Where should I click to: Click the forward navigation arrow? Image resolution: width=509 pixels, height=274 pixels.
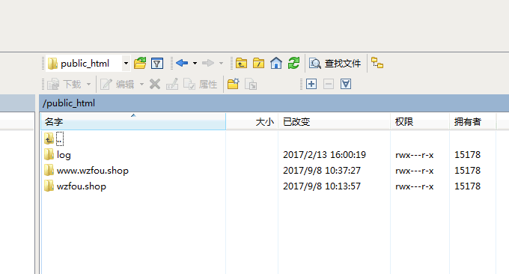208,63
